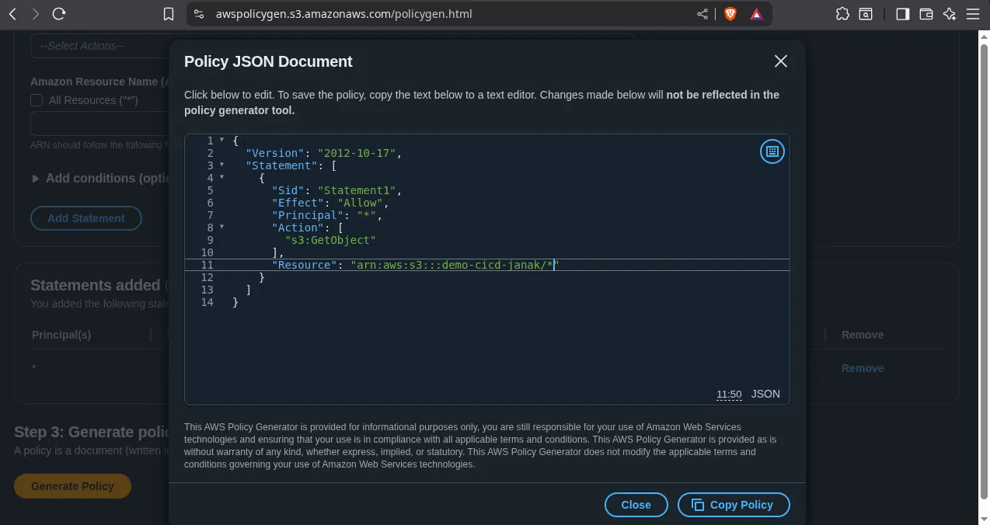This screenshot has height=525, width=990.
Task: Click the Brave Shields lion icon
Action: pyautogui.click(x=730, y=14)
